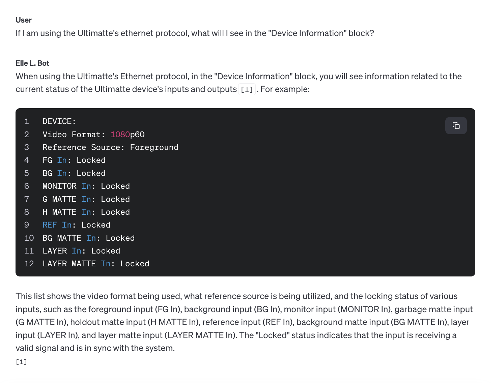Select the 'FG In: Locked' line

click(x=74, y=160)
